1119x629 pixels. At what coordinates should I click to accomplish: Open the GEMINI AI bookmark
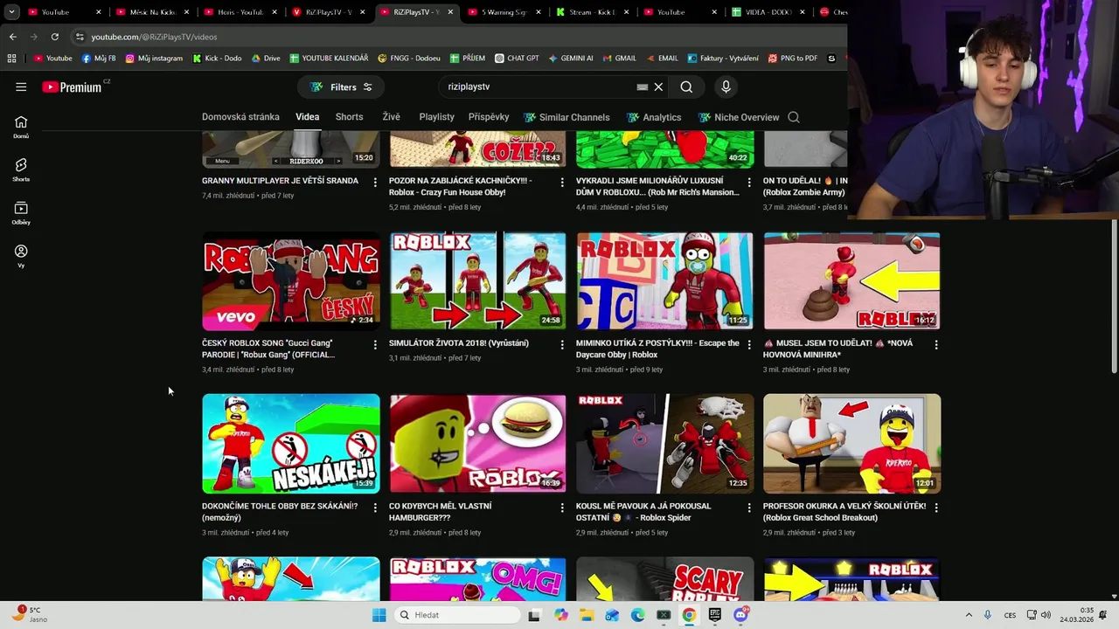(x=570, y=59)
